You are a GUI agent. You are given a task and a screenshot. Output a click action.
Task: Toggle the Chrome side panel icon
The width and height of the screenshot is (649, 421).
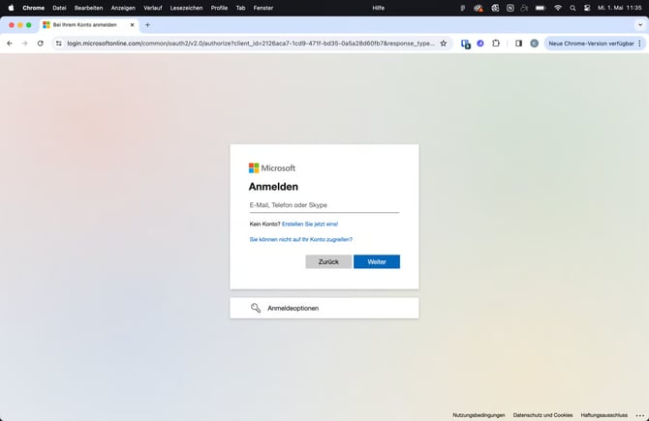[518, 43]
